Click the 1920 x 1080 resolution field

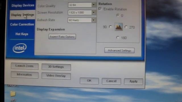[80, 12]
